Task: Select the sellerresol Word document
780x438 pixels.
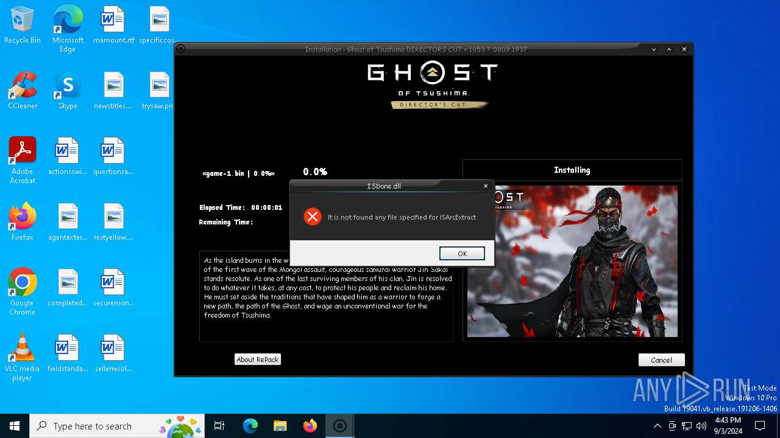Action: [113, 354]
